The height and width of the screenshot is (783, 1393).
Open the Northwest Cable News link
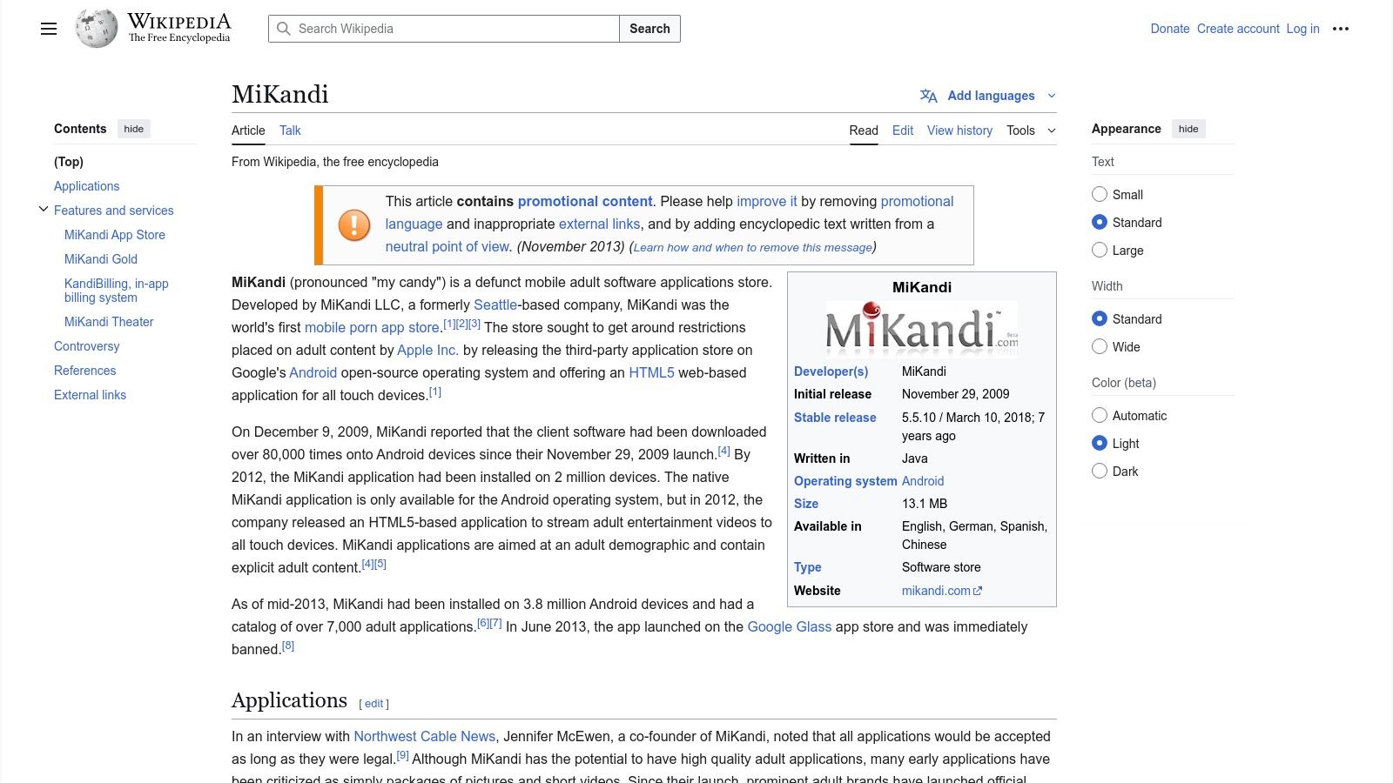(x=425, y=736)
